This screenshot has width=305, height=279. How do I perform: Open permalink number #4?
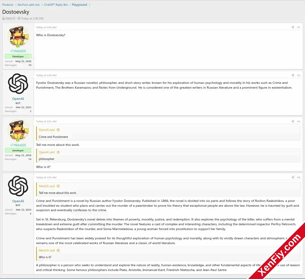pos(299,177)
